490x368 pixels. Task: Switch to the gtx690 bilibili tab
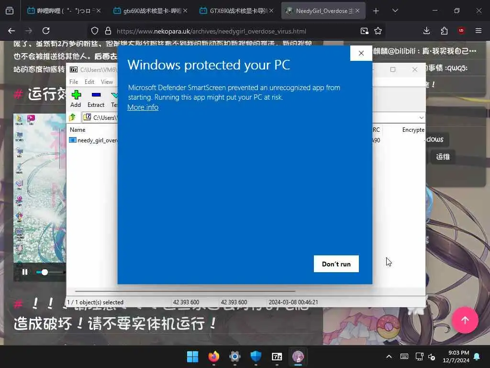(x=150, y=11)
